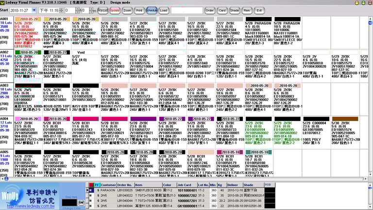This screenshot has width=373, height=210.
Task: Click the job table scrollbar down arrow
Action: tap(371, 207)
